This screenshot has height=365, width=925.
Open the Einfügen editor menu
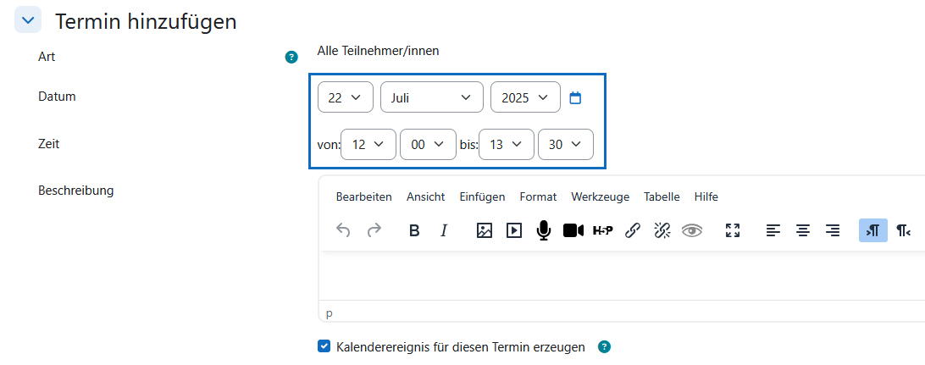click(x=483, y=197)
